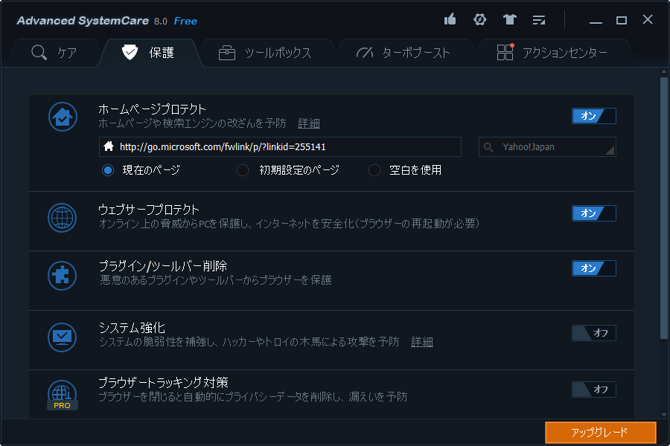
Task: Click the homepage URL input field
Action: click(x=283, y=146)
